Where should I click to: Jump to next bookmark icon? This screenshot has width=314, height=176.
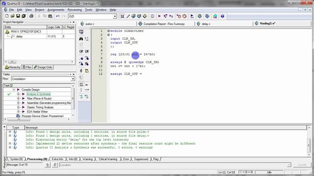click(x=87, y=58)
